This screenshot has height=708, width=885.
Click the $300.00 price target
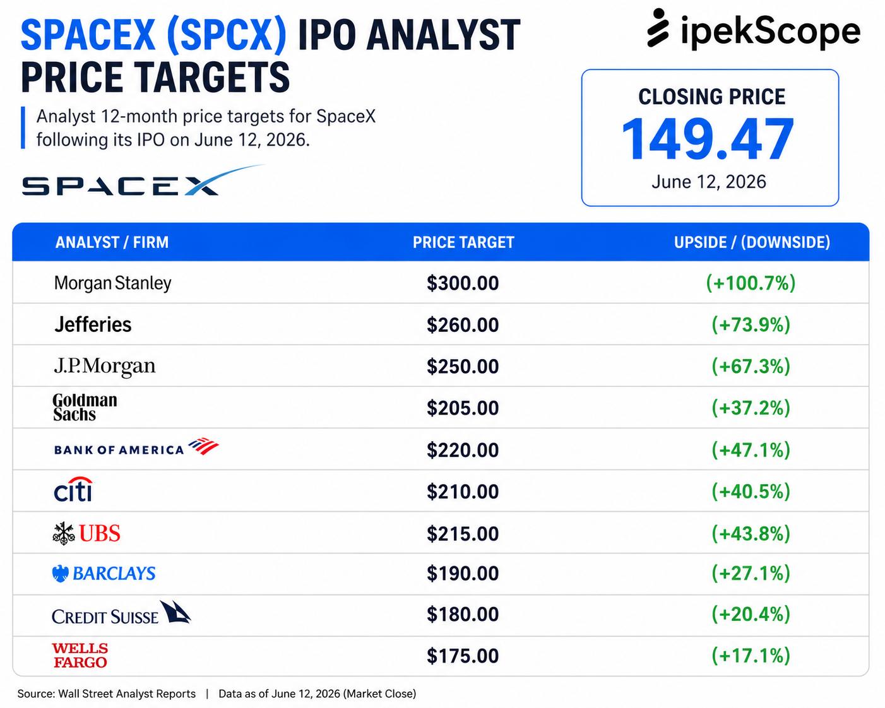click(x=463, y=283)
